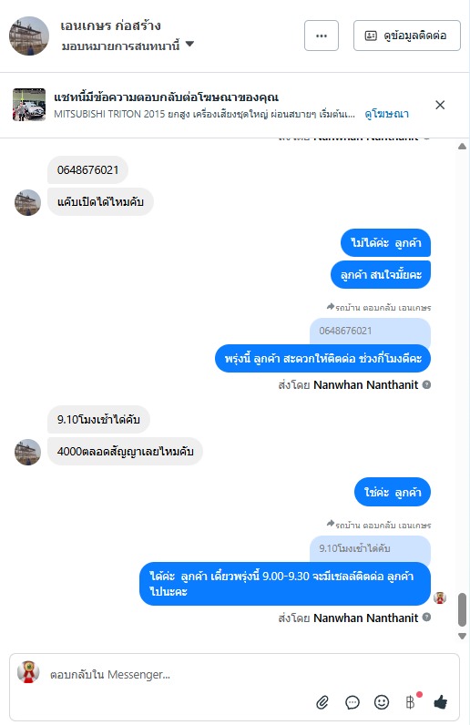Open the ดูโฆษณา ad link
The height and width of the screenshot is (725, 470).
(387, 114)
